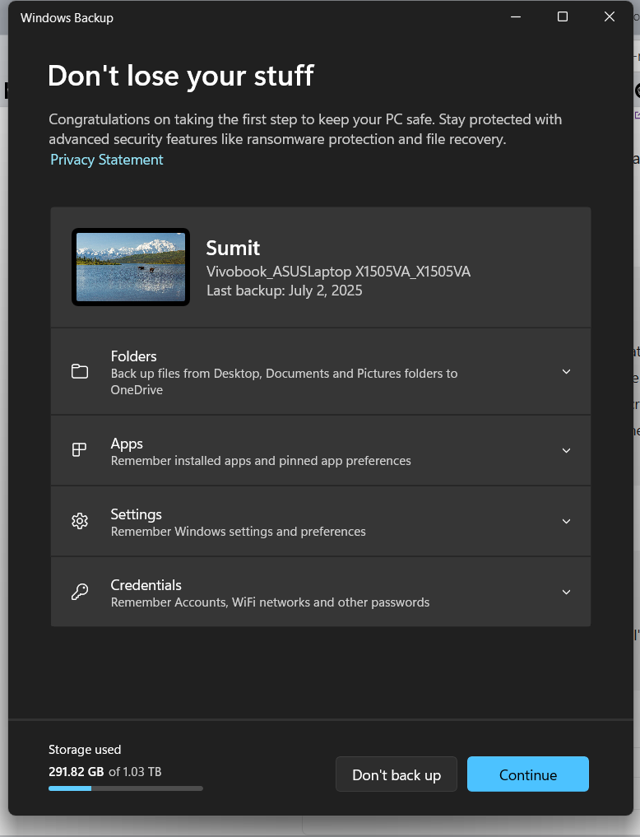Click the Apps row title
Image resolution: width=640 pixels, height=837 pixels.
tap(127, 444)
